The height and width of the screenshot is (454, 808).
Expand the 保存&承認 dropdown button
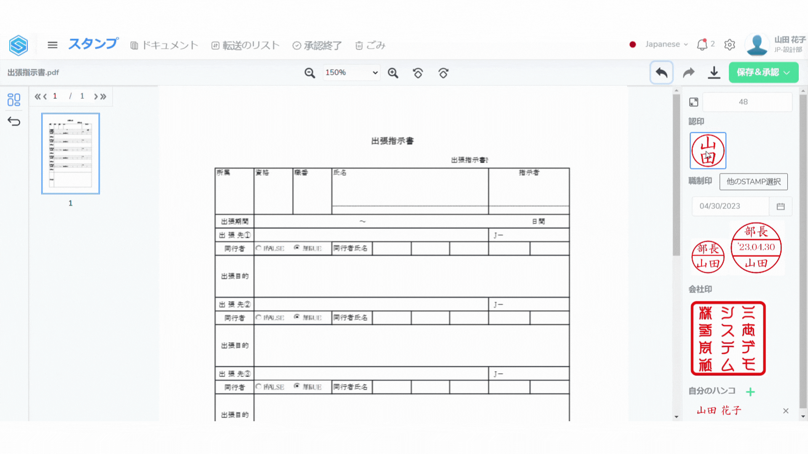[x=787, y=73]
